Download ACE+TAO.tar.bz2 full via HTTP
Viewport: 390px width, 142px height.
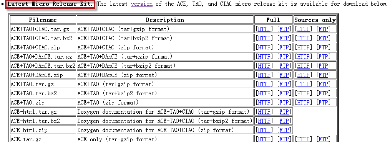264,93
